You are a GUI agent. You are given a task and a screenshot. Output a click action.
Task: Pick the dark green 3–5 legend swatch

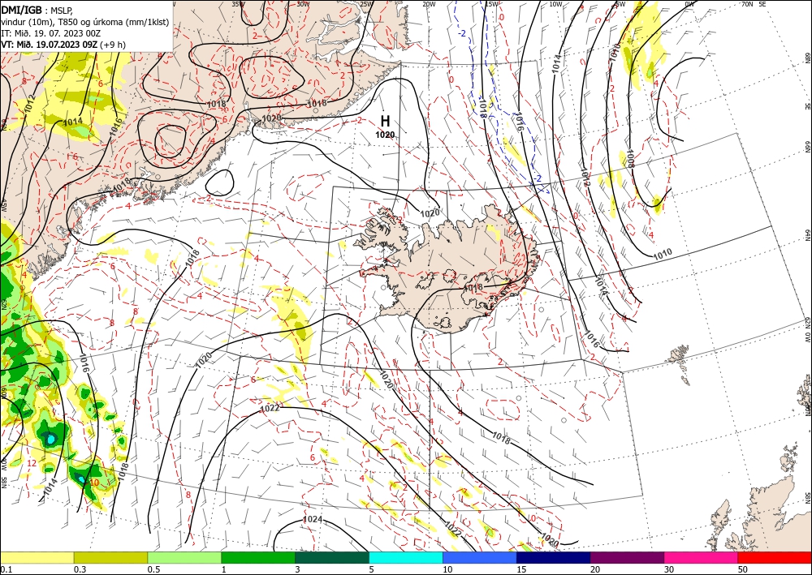(332, 557)
